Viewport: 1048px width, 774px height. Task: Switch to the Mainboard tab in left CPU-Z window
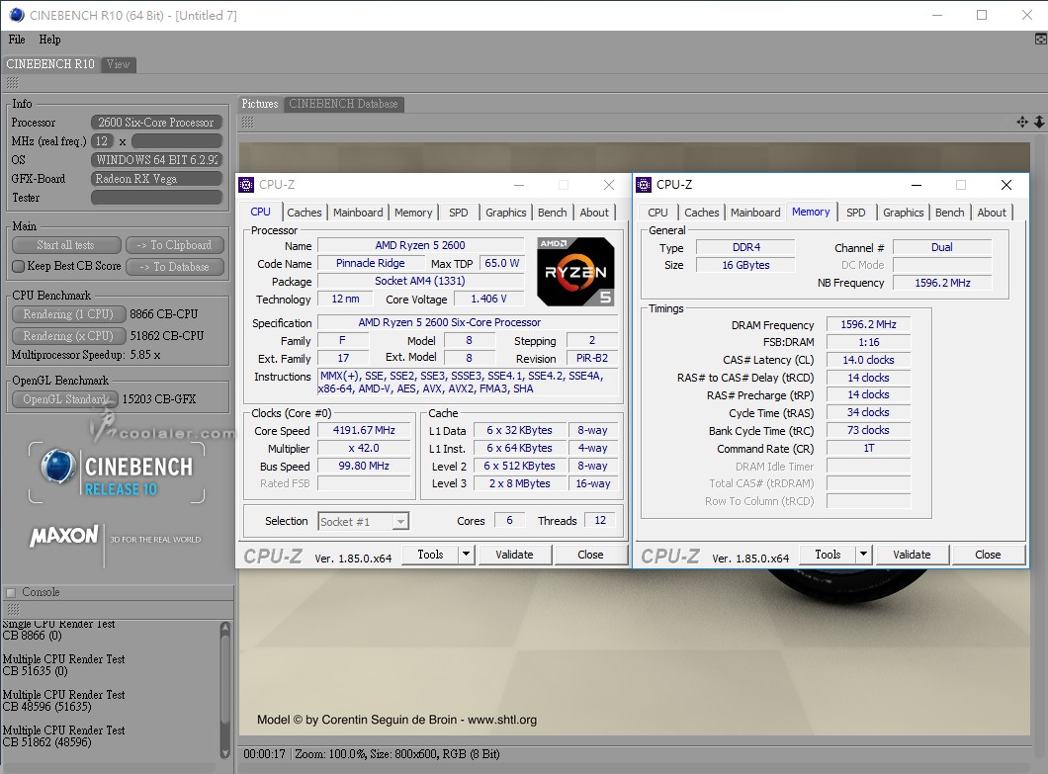pyautogui.click(x=358, y=213)
